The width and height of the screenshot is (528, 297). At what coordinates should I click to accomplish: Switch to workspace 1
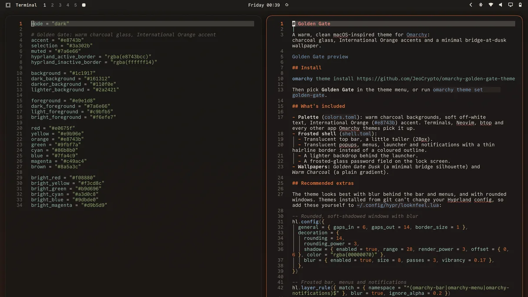[45, 5]
